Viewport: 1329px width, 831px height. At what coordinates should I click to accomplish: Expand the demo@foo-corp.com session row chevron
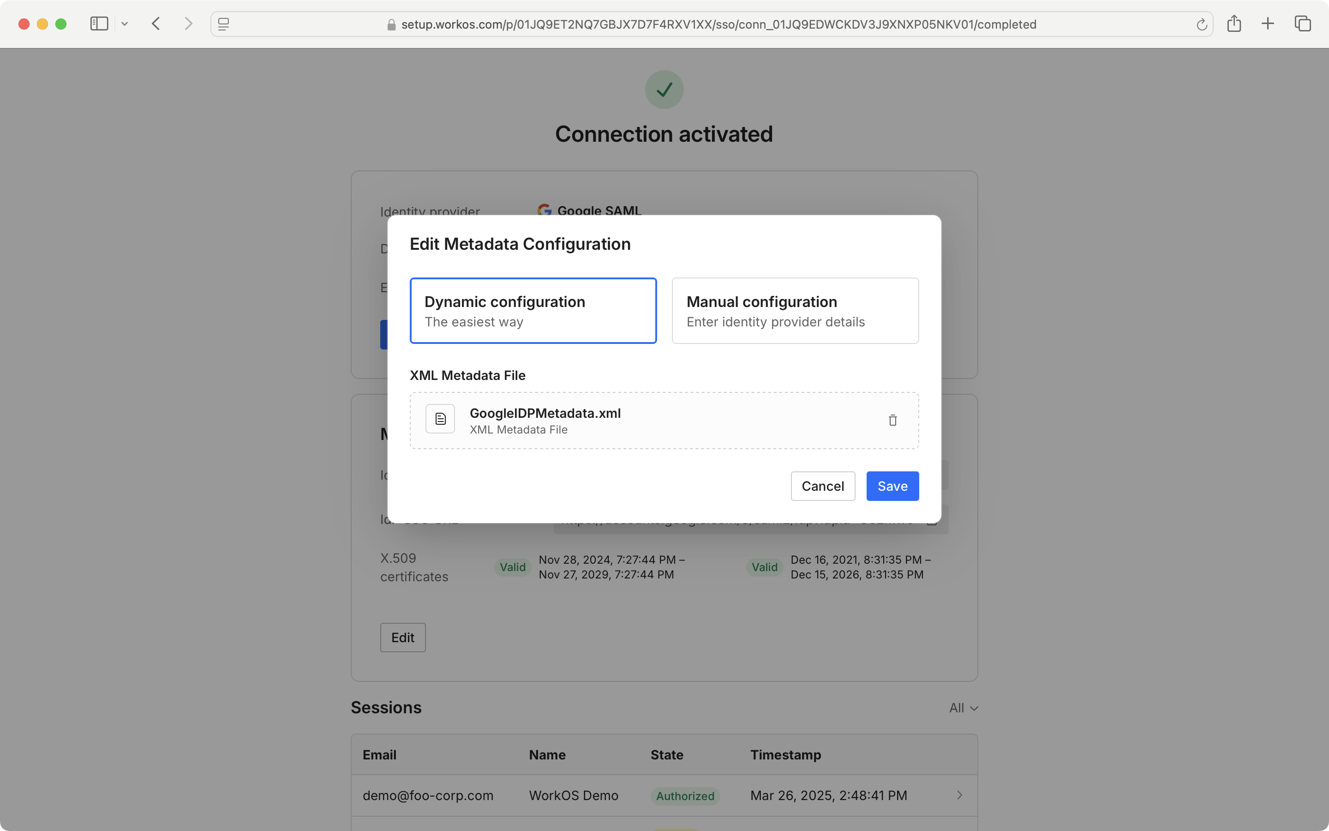(959, 795)
